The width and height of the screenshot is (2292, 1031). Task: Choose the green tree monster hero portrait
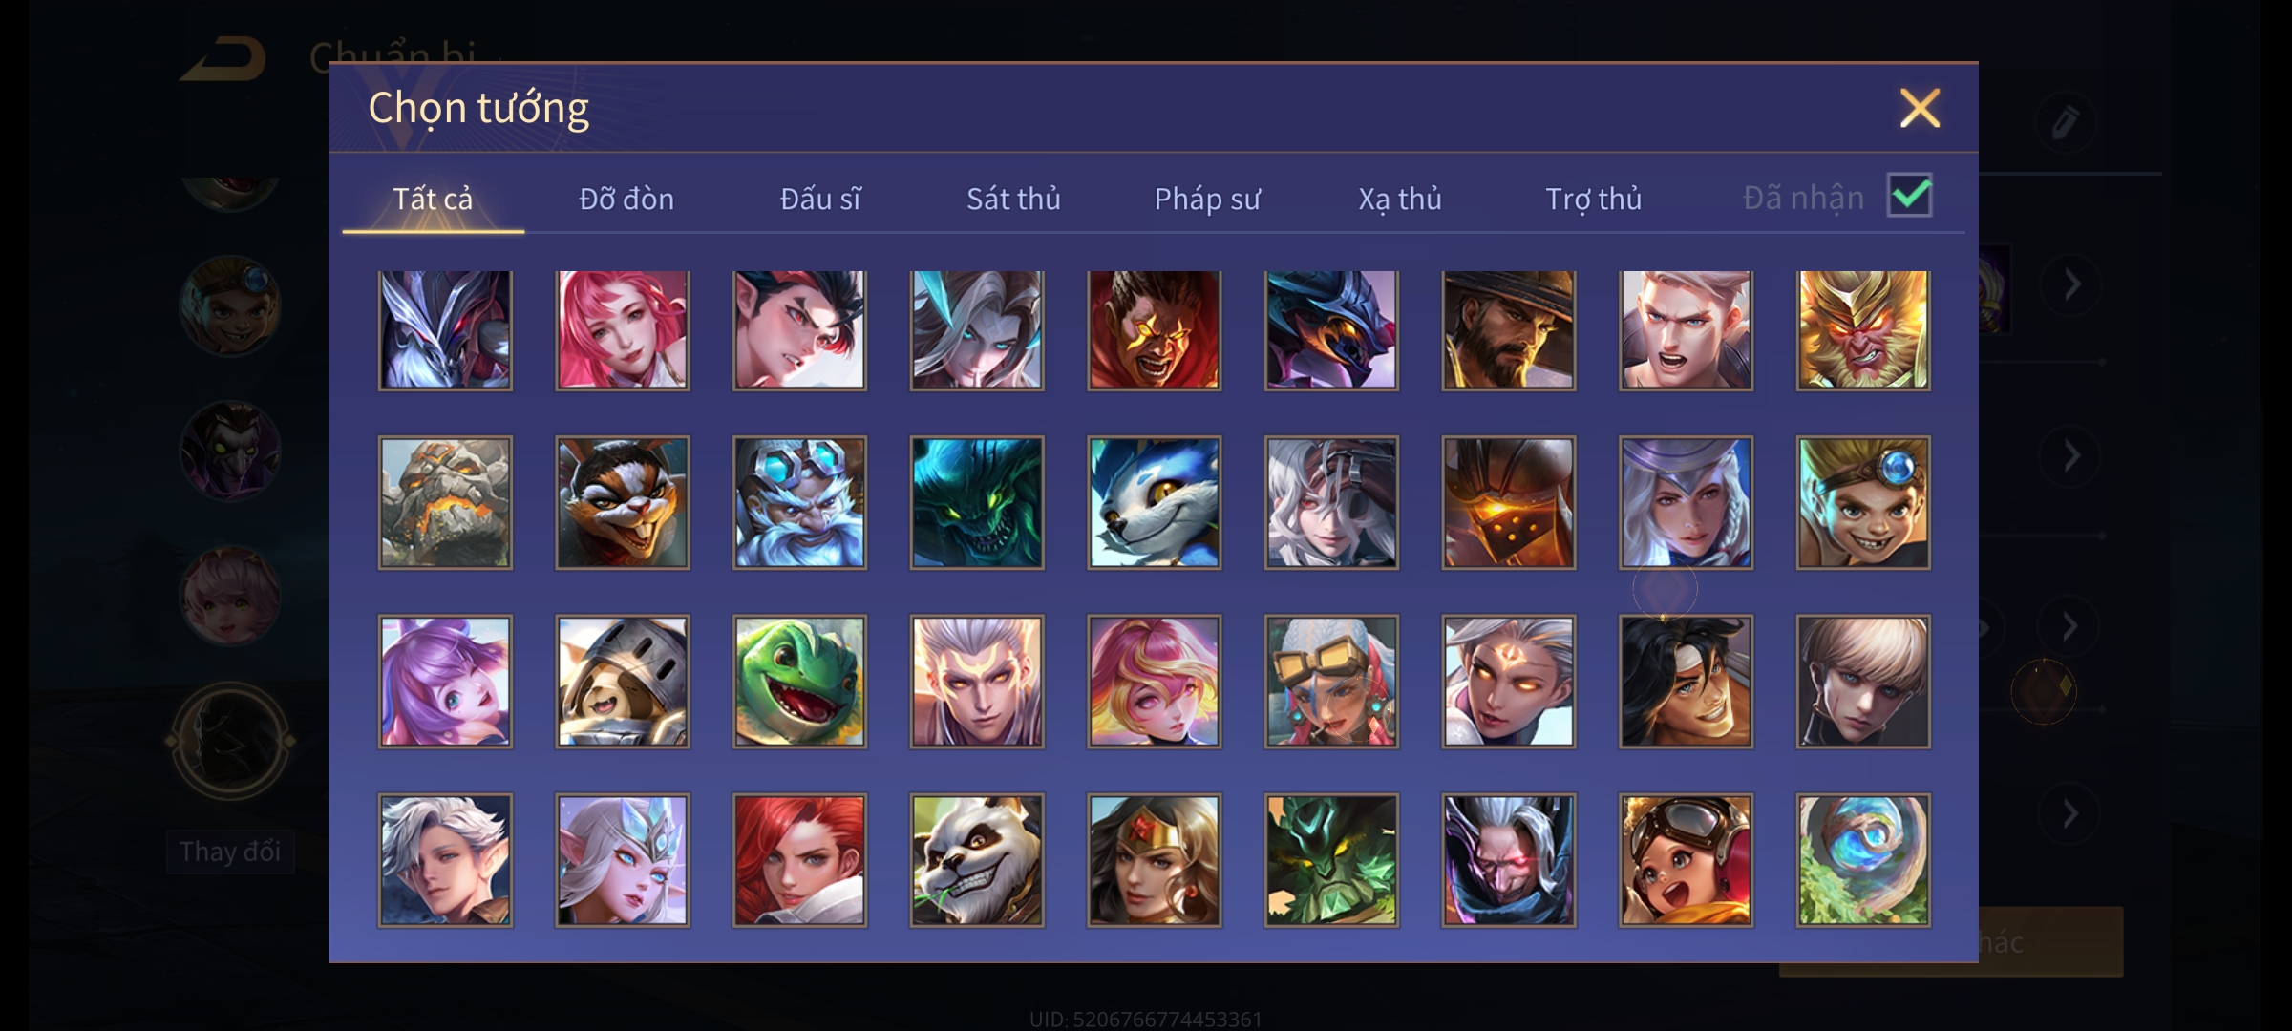1331,860
